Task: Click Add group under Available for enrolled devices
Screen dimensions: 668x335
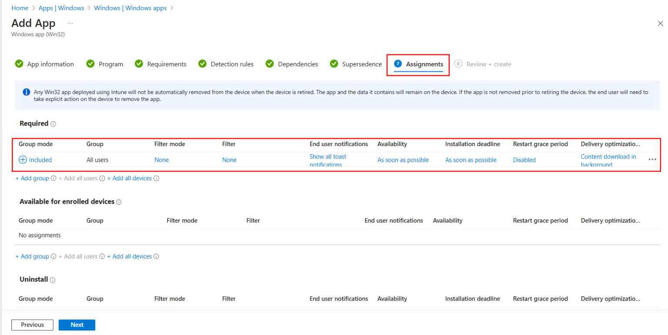Action: (x=32, y=256)
